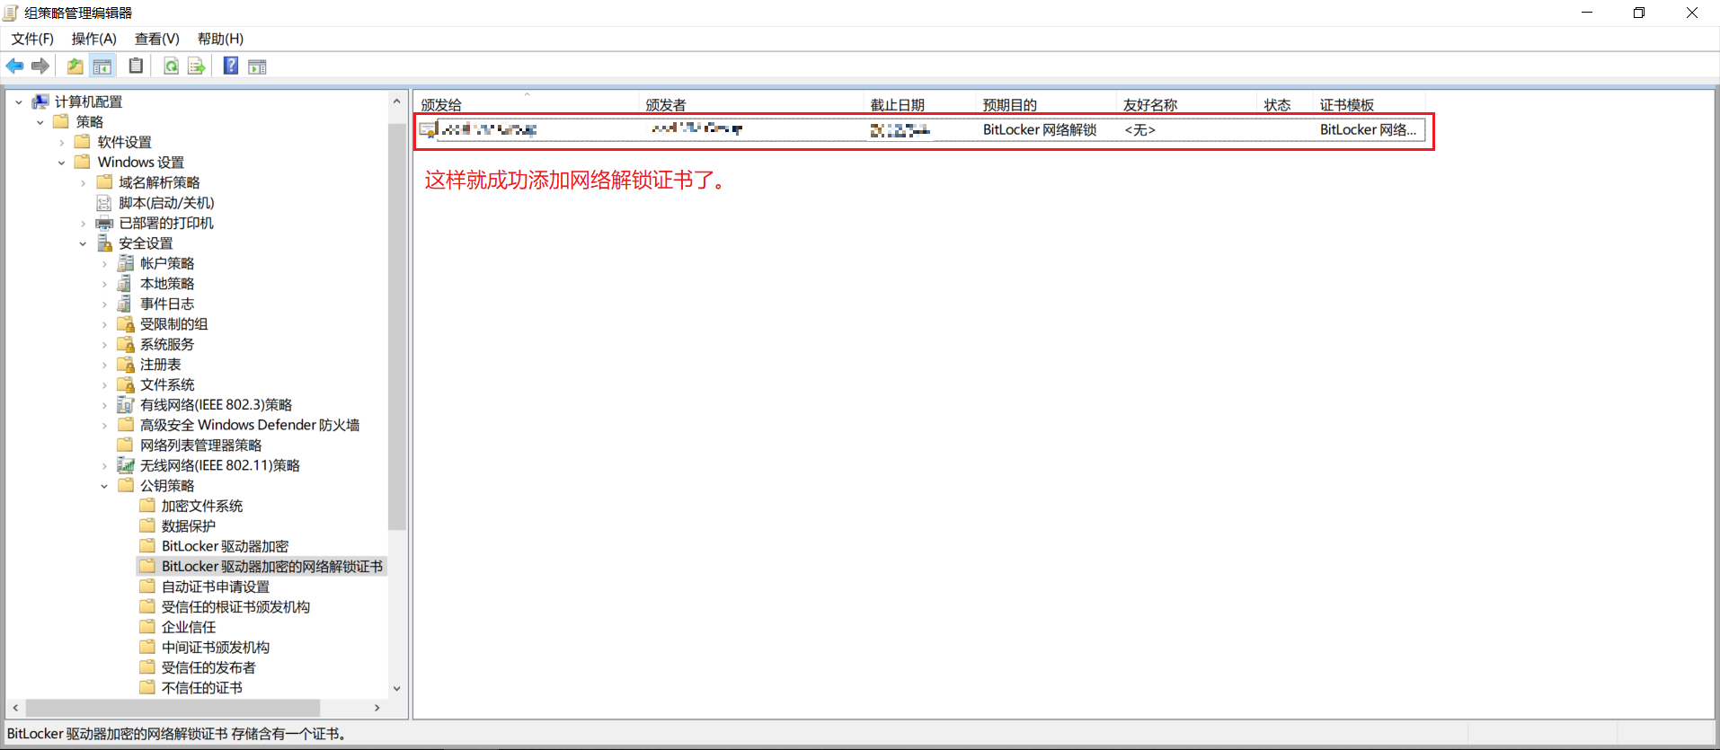Click the Group Policy editor title bar icon
This screenshot has width=1720, height=750.
(x=11, y=13)
